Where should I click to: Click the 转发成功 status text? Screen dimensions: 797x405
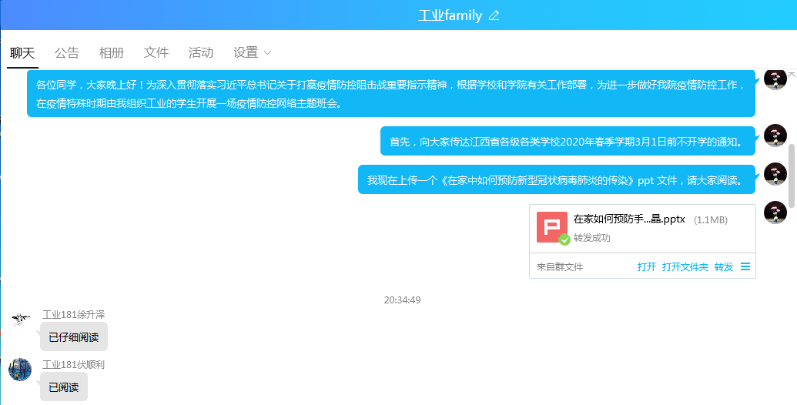(591, 238)
